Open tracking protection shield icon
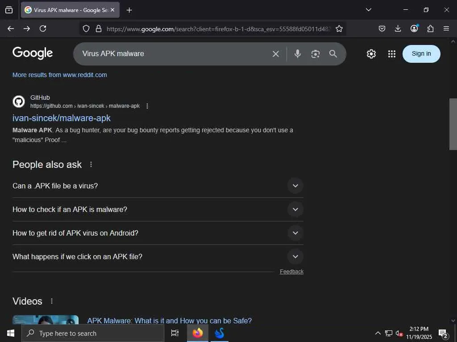The width and height of the screenshot is (457, 342). point(86,28)
